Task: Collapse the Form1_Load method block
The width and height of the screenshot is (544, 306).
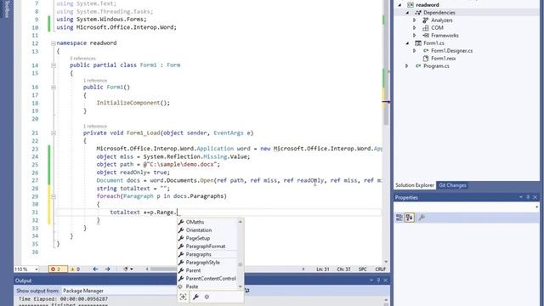Action: click(x=54, y=133)
